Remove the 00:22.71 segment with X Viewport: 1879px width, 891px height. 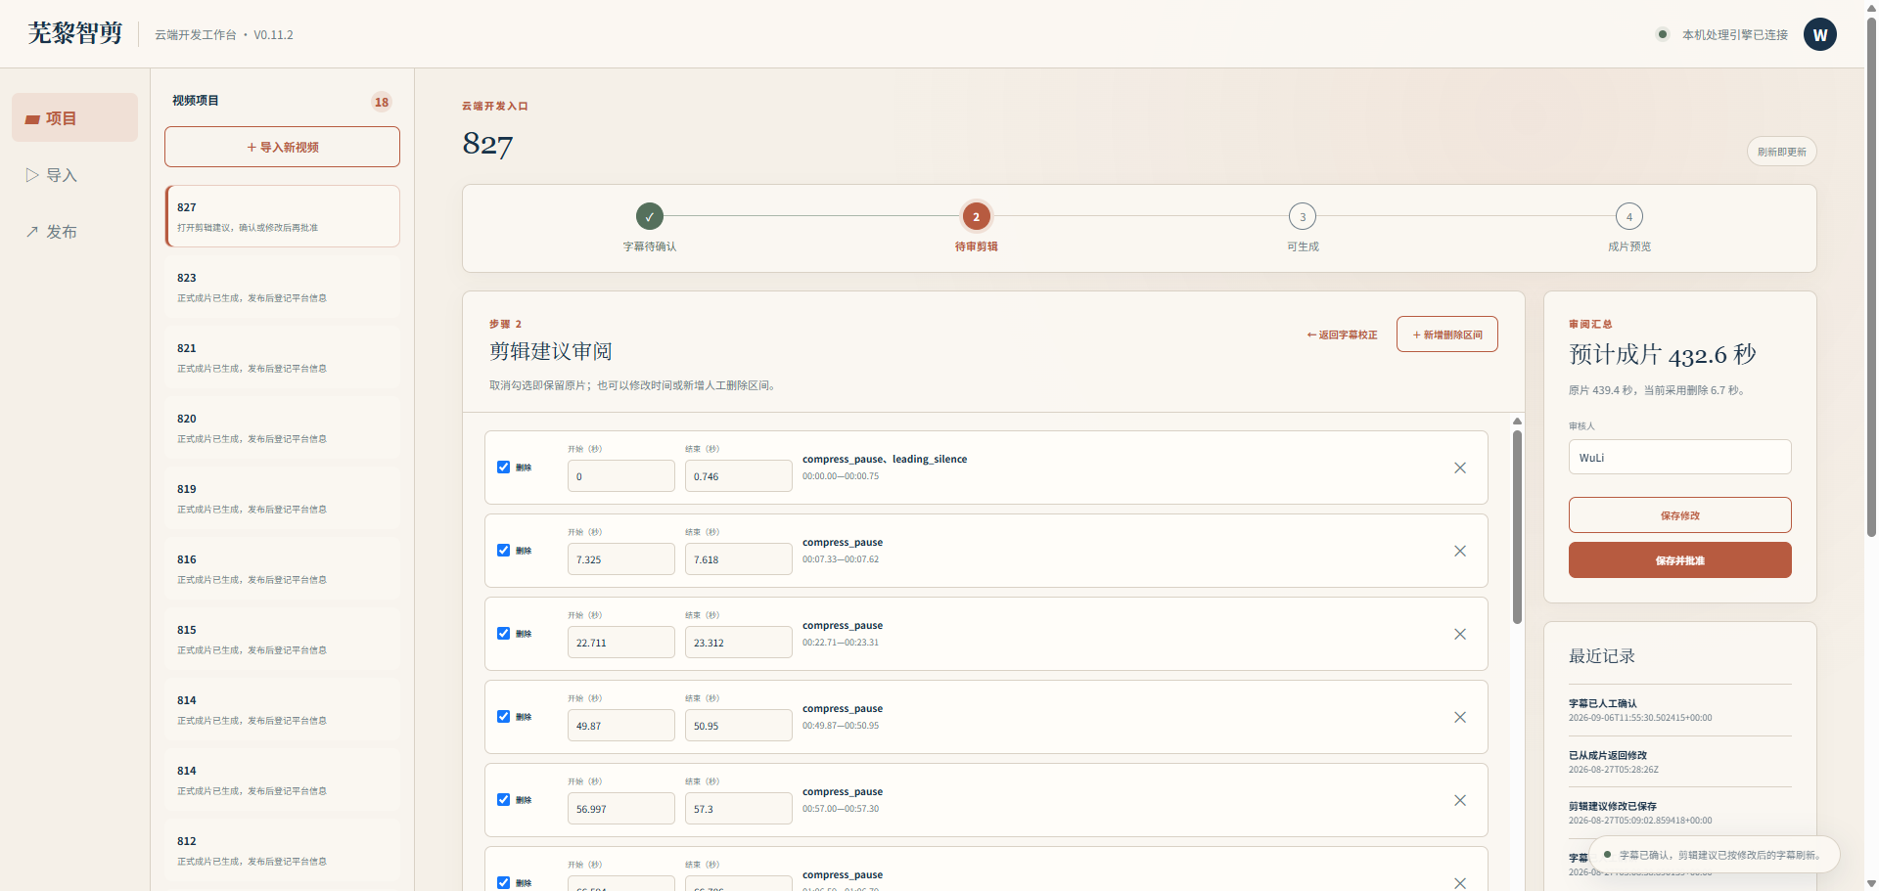point(1459,634)
